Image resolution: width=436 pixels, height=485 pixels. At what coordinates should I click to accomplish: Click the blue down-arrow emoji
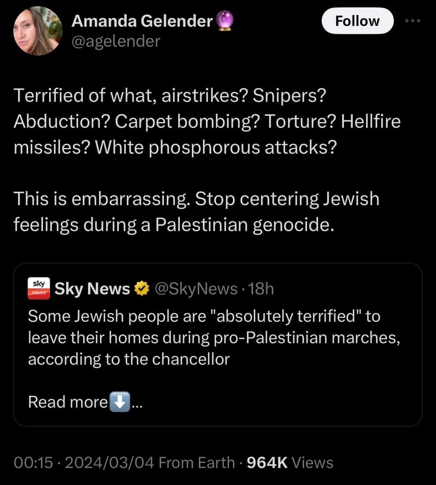(x=120, y=402)
